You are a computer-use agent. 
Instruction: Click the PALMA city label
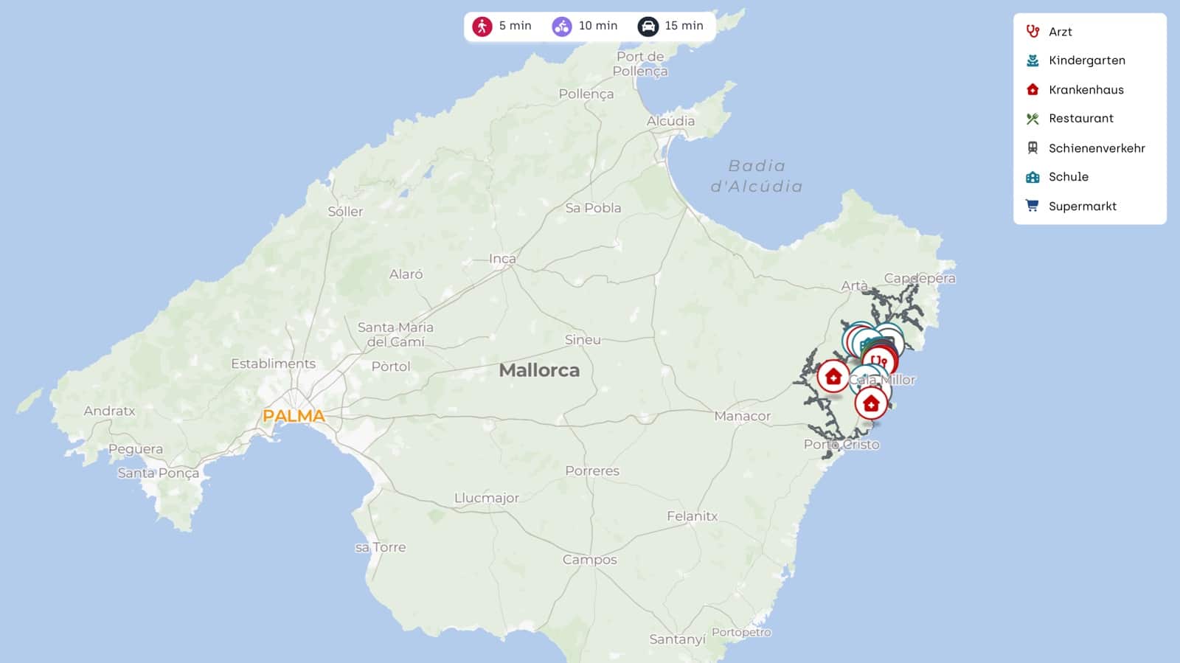pos(294,416)
